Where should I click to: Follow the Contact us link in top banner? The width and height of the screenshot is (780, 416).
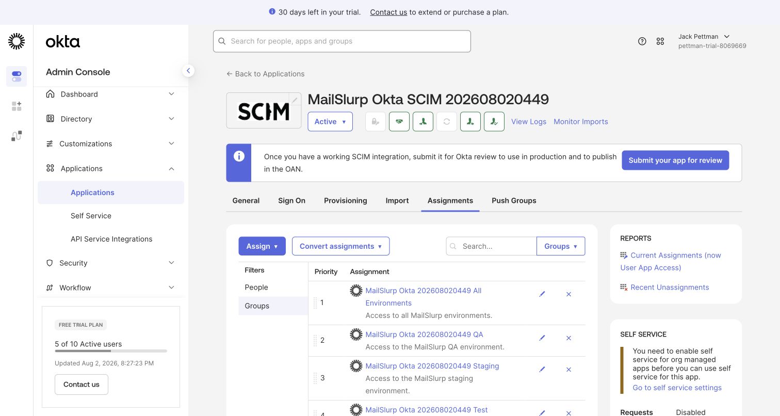[x=388, y=12]
